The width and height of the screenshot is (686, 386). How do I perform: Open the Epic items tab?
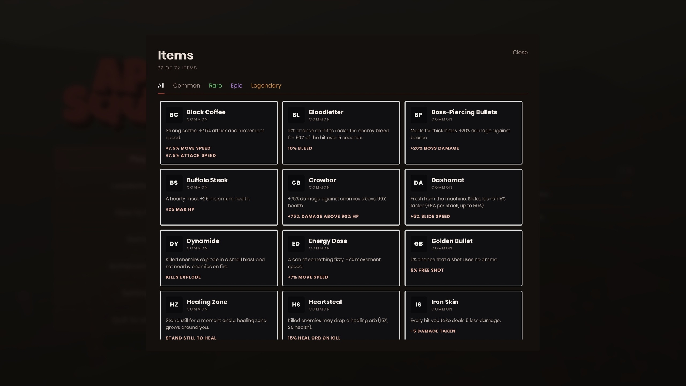coord(236,85)
